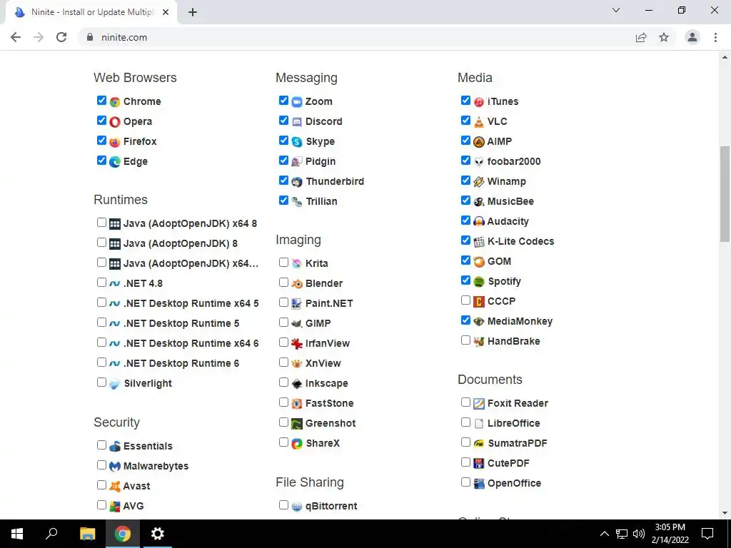Uncheck the K-Lite Codecs checkbox
This screenshot has height=548, width=731.
click(x=465, y=240)
